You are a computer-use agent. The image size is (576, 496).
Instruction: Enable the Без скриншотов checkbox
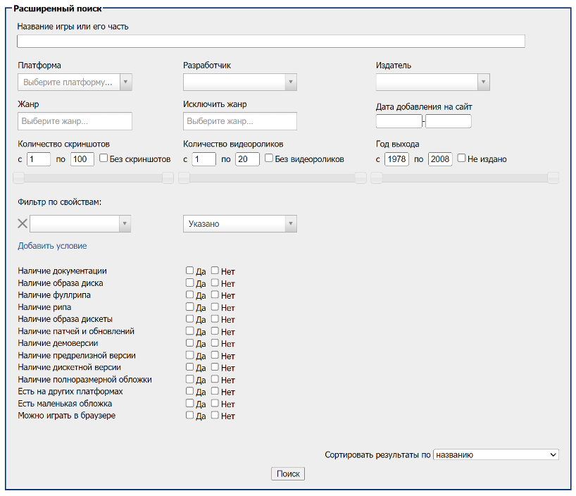click(104, 159)
